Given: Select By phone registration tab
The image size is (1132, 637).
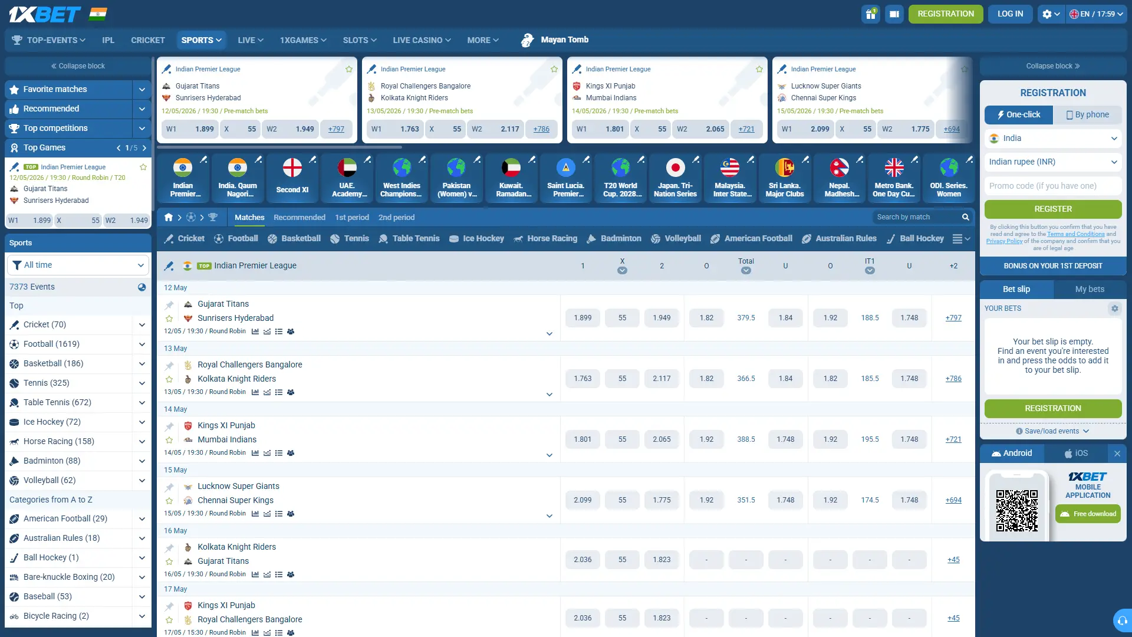Looking at the screenshot, I should pyautogui.click(x=1087, y=115).
